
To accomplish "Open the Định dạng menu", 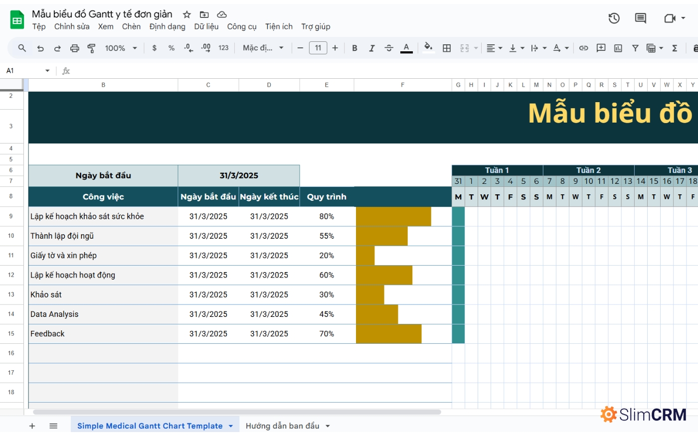I will [x=167, y=26].
